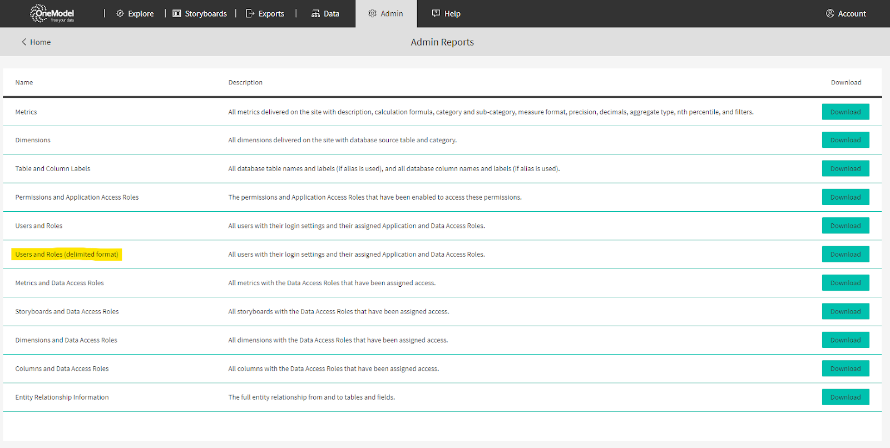Click the OneModel logo icon
This screenshot has width=890, height=448.
pyautogui.click(x=39, y=13)
